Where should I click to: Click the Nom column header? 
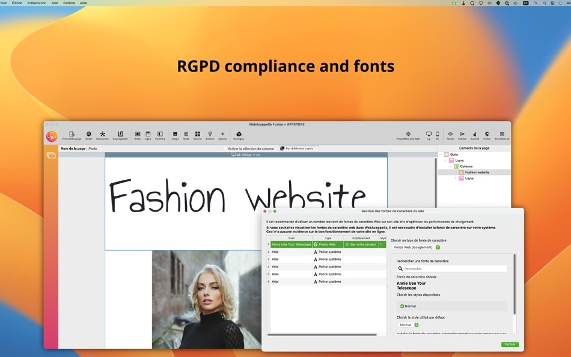[x=292, y=238]
